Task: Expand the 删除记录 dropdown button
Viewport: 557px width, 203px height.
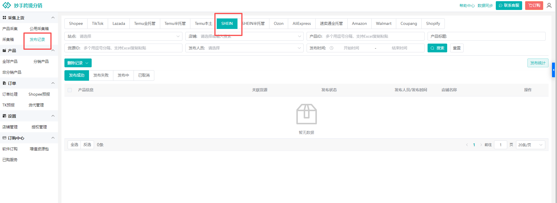Action: click(78, 63)
